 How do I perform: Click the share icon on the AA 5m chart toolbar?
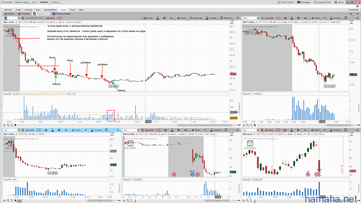46,130
